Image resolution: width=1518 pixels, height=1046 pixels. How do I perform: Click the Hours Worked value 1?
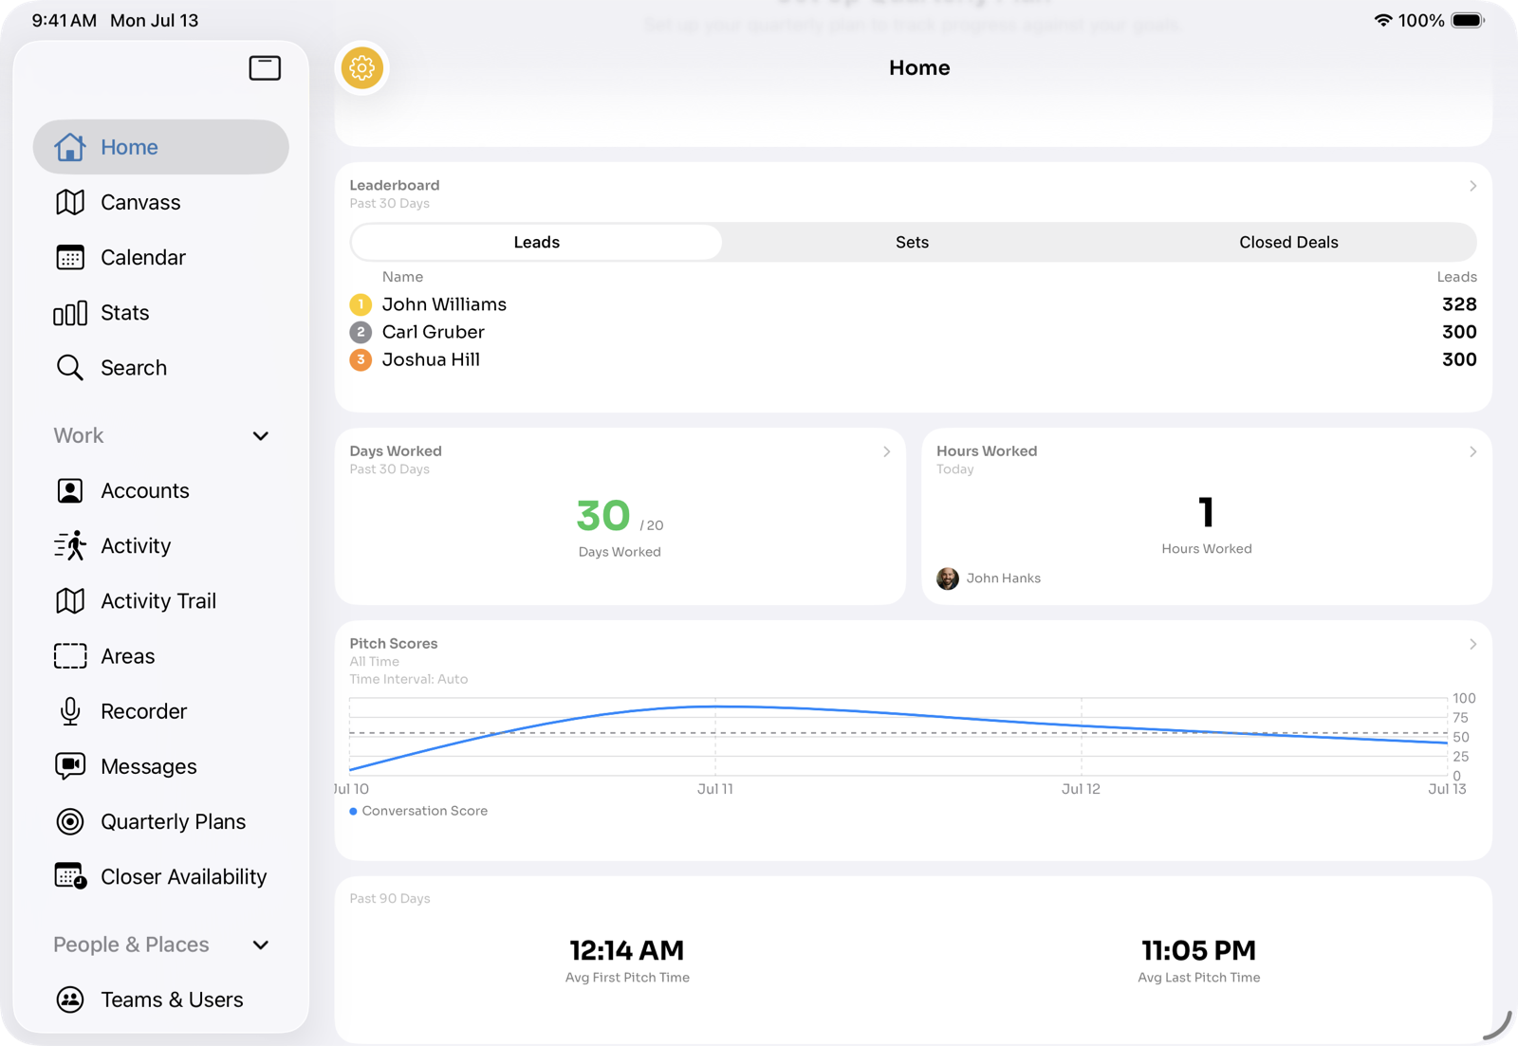(1207, 512)
